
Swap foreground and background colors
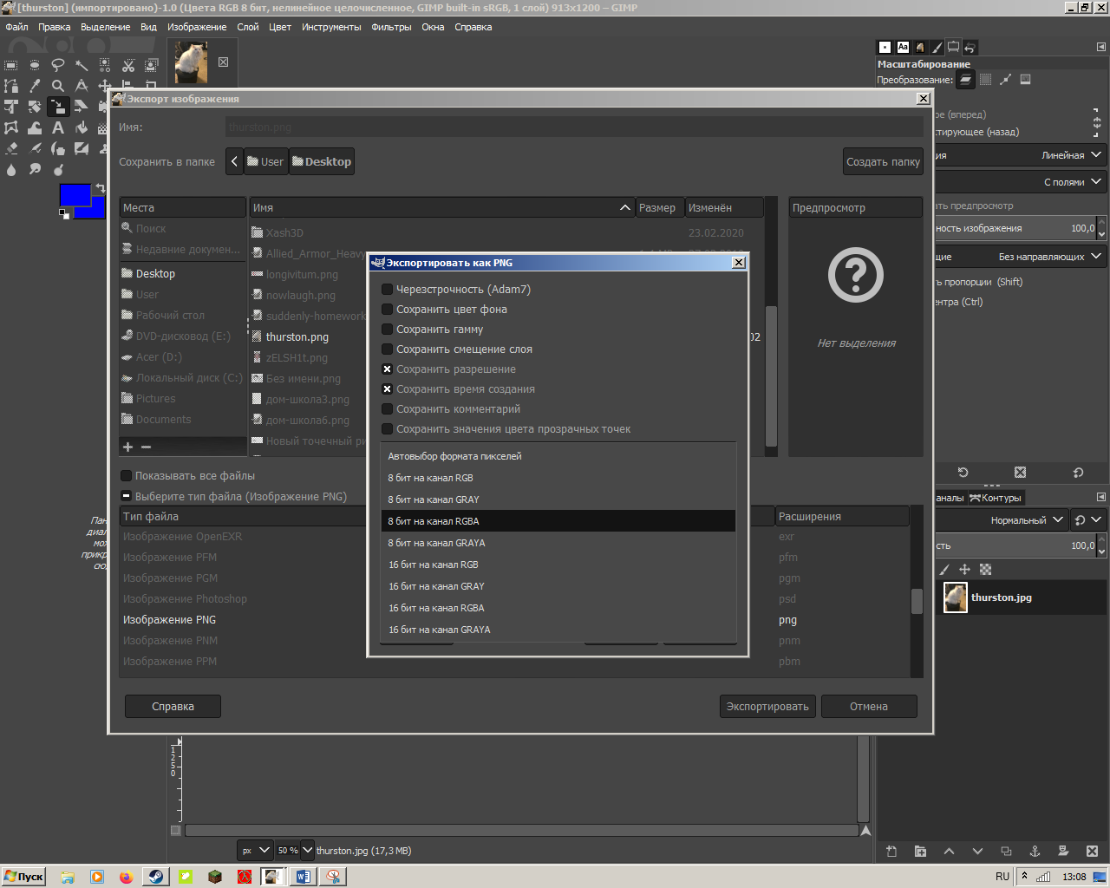coord(101,187)
